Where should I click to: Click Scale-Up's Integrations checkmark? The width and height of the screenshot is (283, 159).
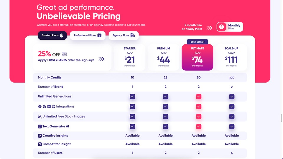point(232,107)
